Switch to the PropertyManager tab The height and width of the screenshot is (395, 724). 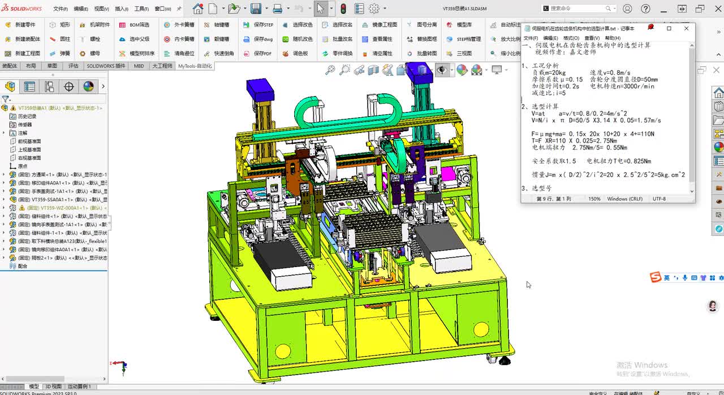29,87
